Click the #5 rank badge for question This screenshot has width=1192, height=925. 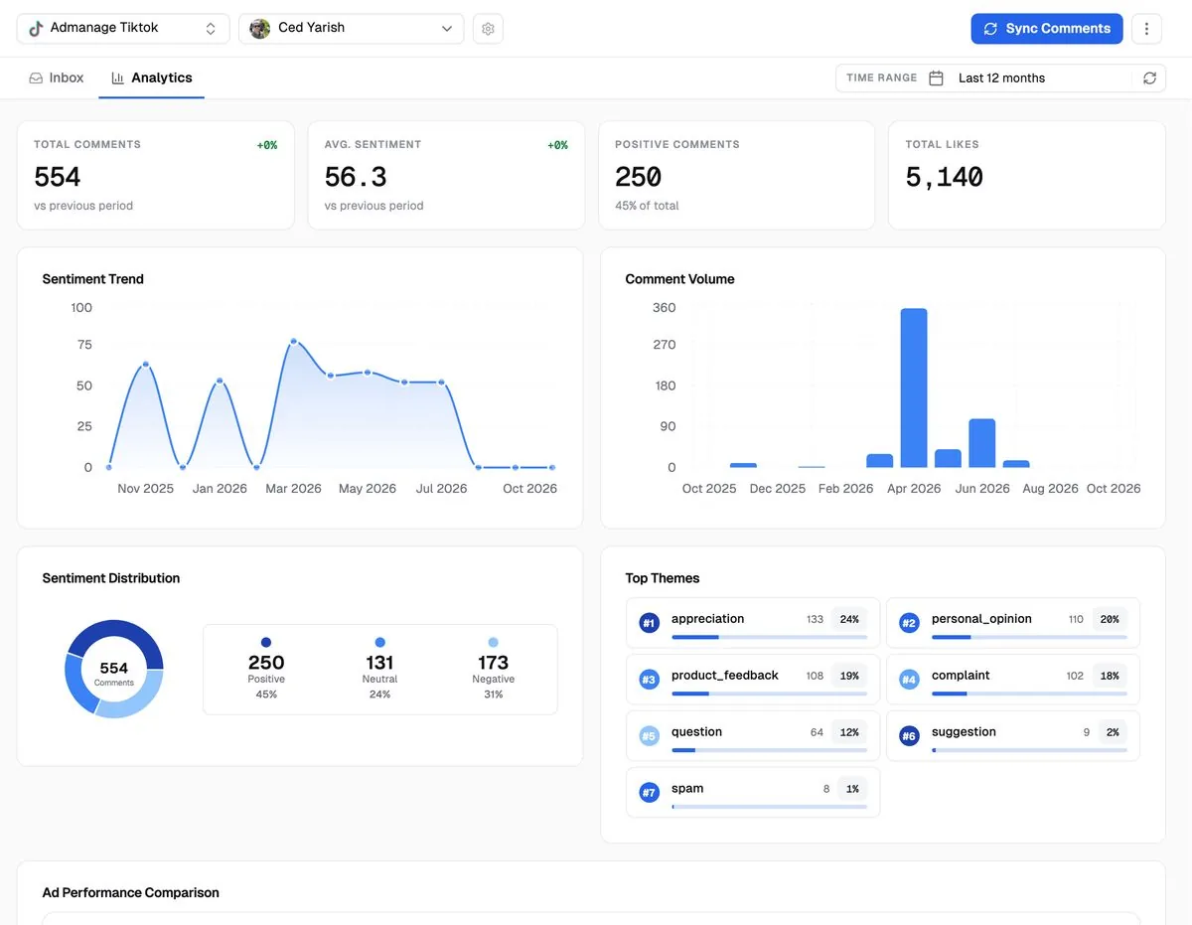650,736
